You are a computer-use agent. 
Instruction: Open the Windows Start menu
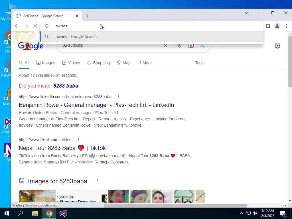(x=7, y=213)
